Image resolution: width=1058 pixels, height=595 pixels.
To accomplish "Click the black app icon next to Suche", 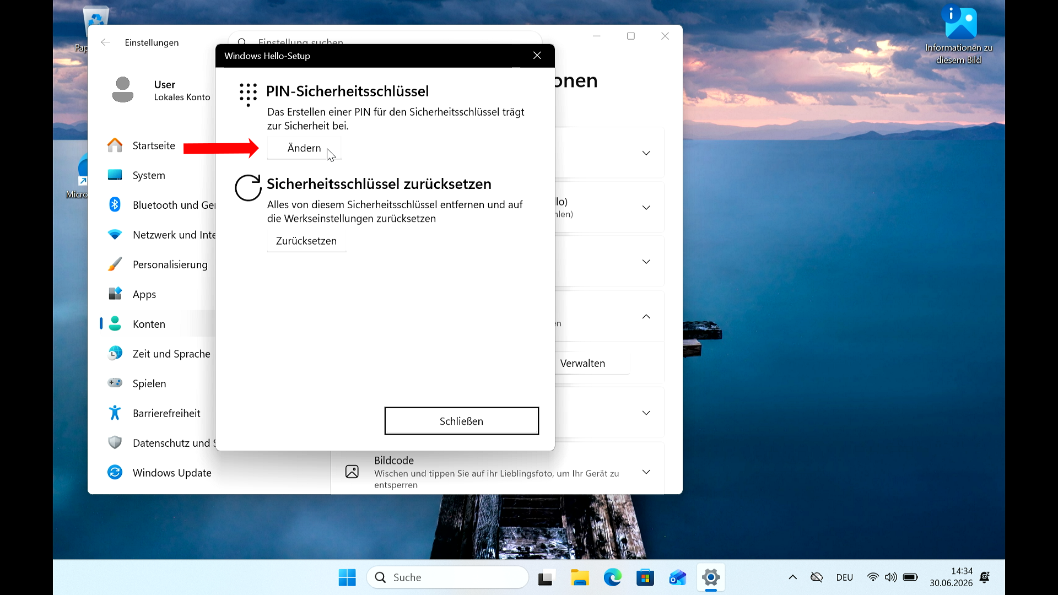I will [546, 577].
